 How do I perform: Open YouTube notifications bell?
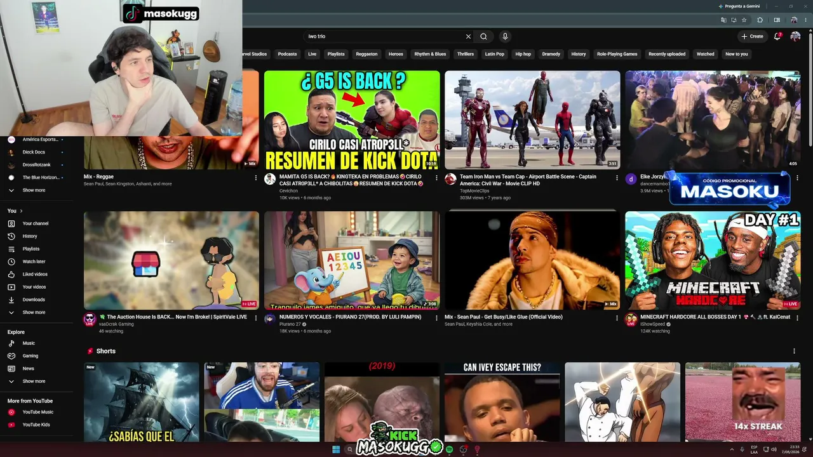pyautogui.click(x=777, y=36)
